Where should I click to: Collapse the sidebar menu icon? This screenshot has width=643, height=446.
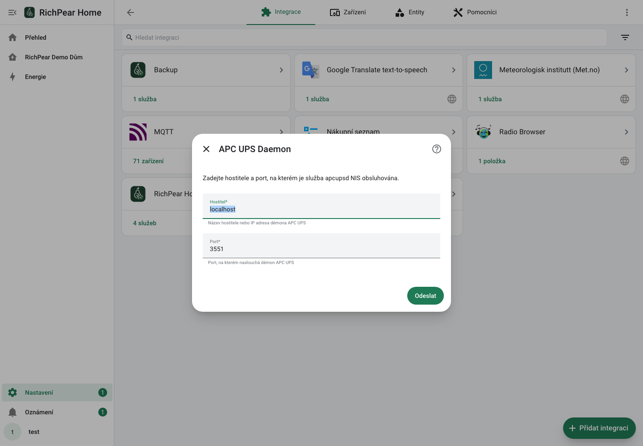[x=13, y=12]
